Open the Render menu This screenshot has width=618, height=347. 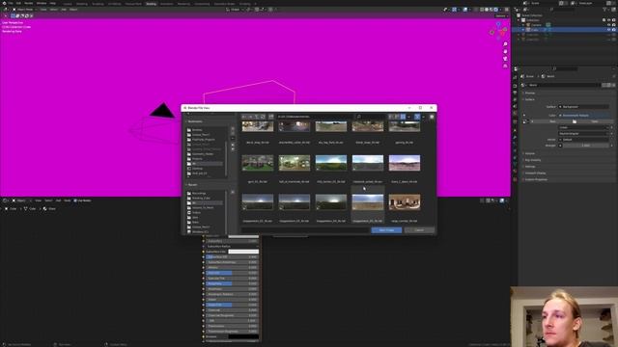pos(28,3)
